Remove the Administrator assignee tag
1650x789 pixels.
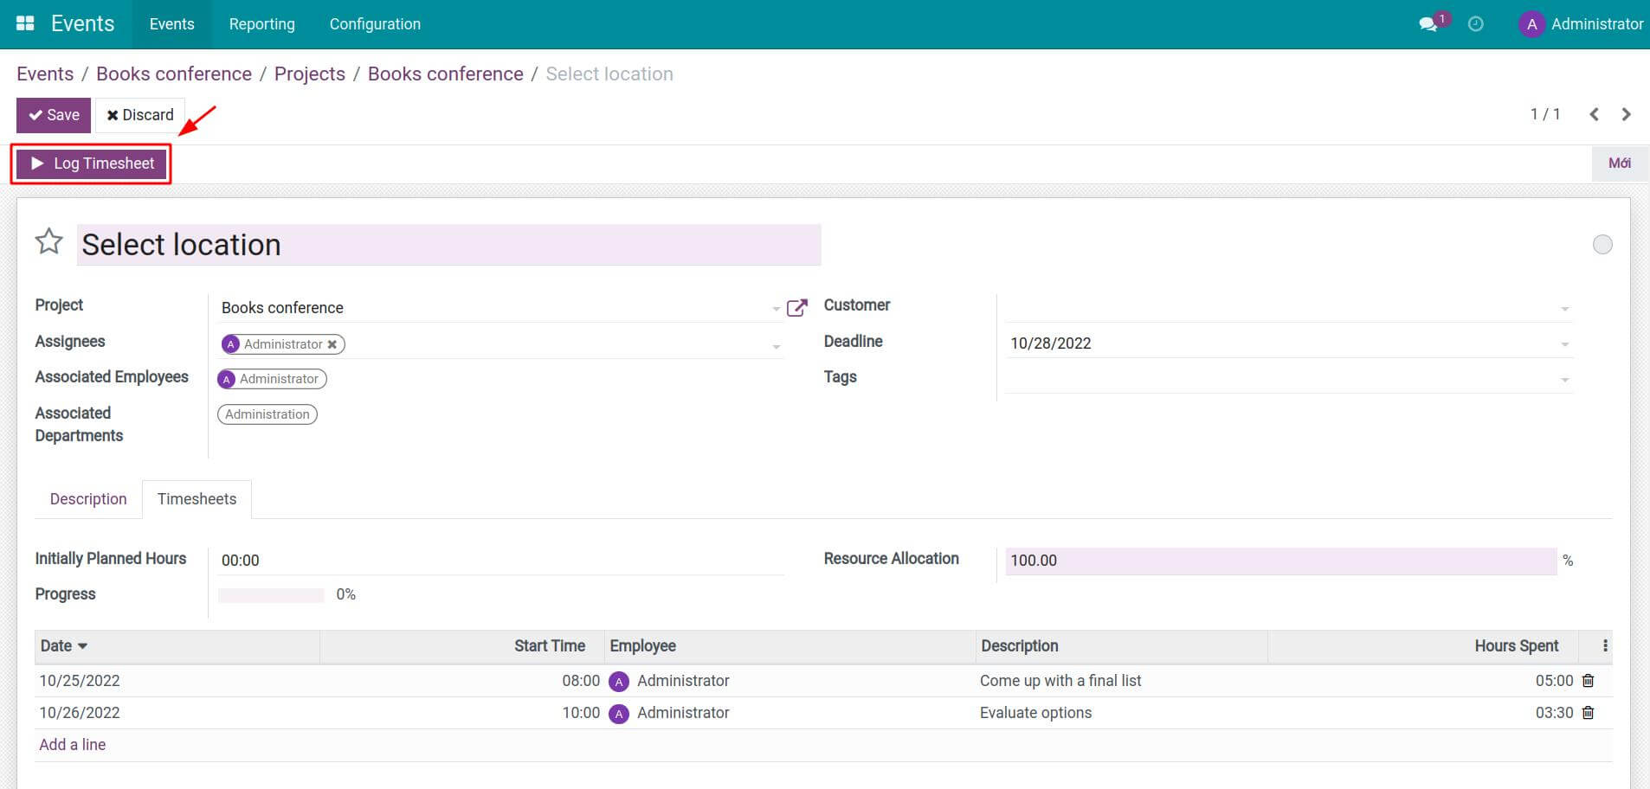[332, 343]
